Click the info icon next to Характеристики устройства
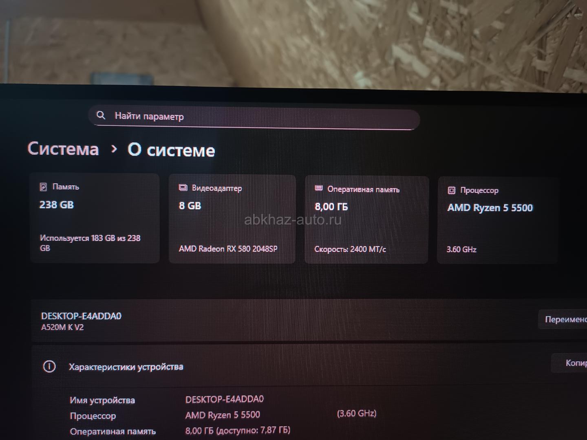The image size is (587, 440). [x=49, y=366]
